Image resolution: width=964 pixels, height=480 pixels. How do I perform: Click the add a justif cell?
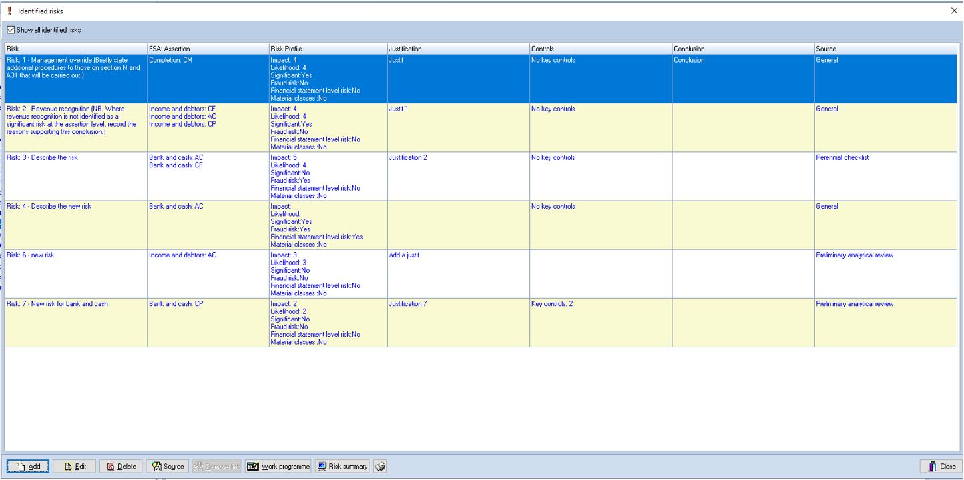[458, 273]
